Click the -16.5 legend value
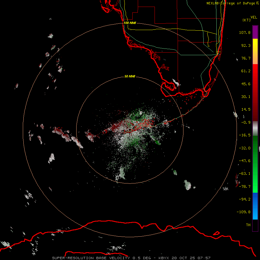This screenshot has height=260, width=260. [245, 135]
